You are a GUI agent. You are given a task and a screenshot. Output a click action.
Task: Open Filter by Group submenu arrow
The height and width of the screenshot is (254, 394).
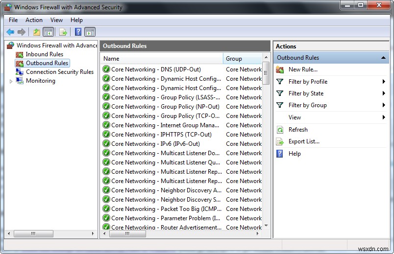coord(384,105)
